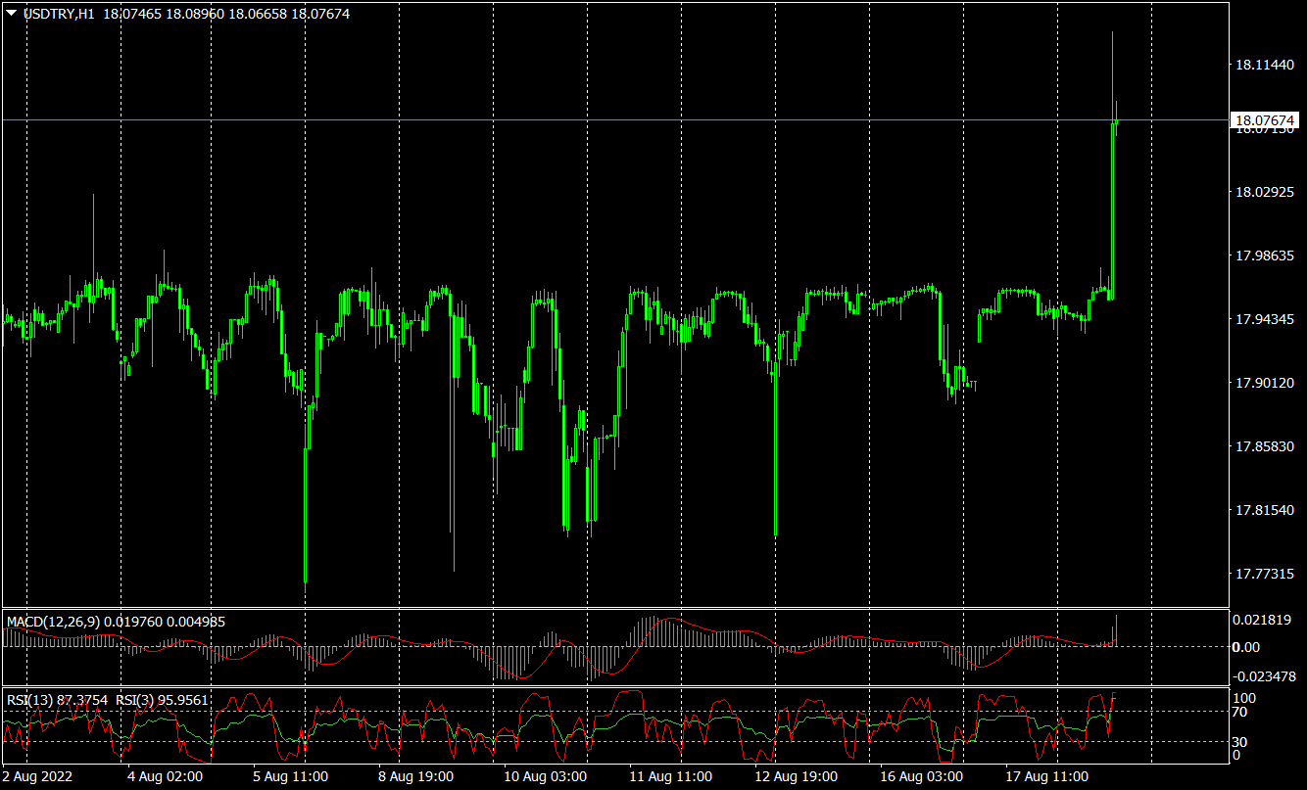Click the OHLC quote values 18.07465 18.08960
Image resolution: width=1307 pixels, height=790 pixels.
click(x=163, y=14)
